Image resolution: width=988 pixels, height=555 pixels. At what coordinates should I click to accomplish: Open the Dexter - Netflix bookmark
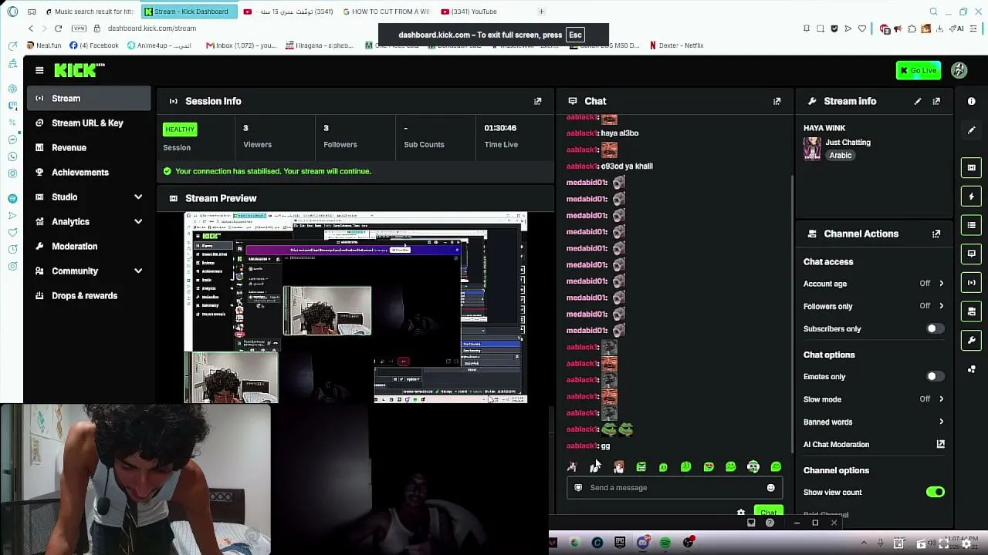[x=676, y=45]
